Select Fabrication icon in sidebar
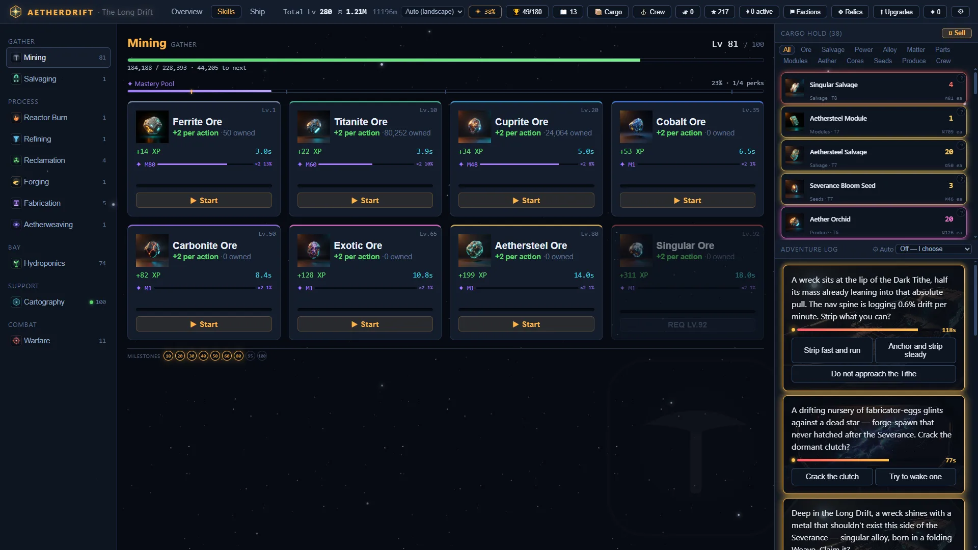Screen dimensions: 978x550 [16, 203]
